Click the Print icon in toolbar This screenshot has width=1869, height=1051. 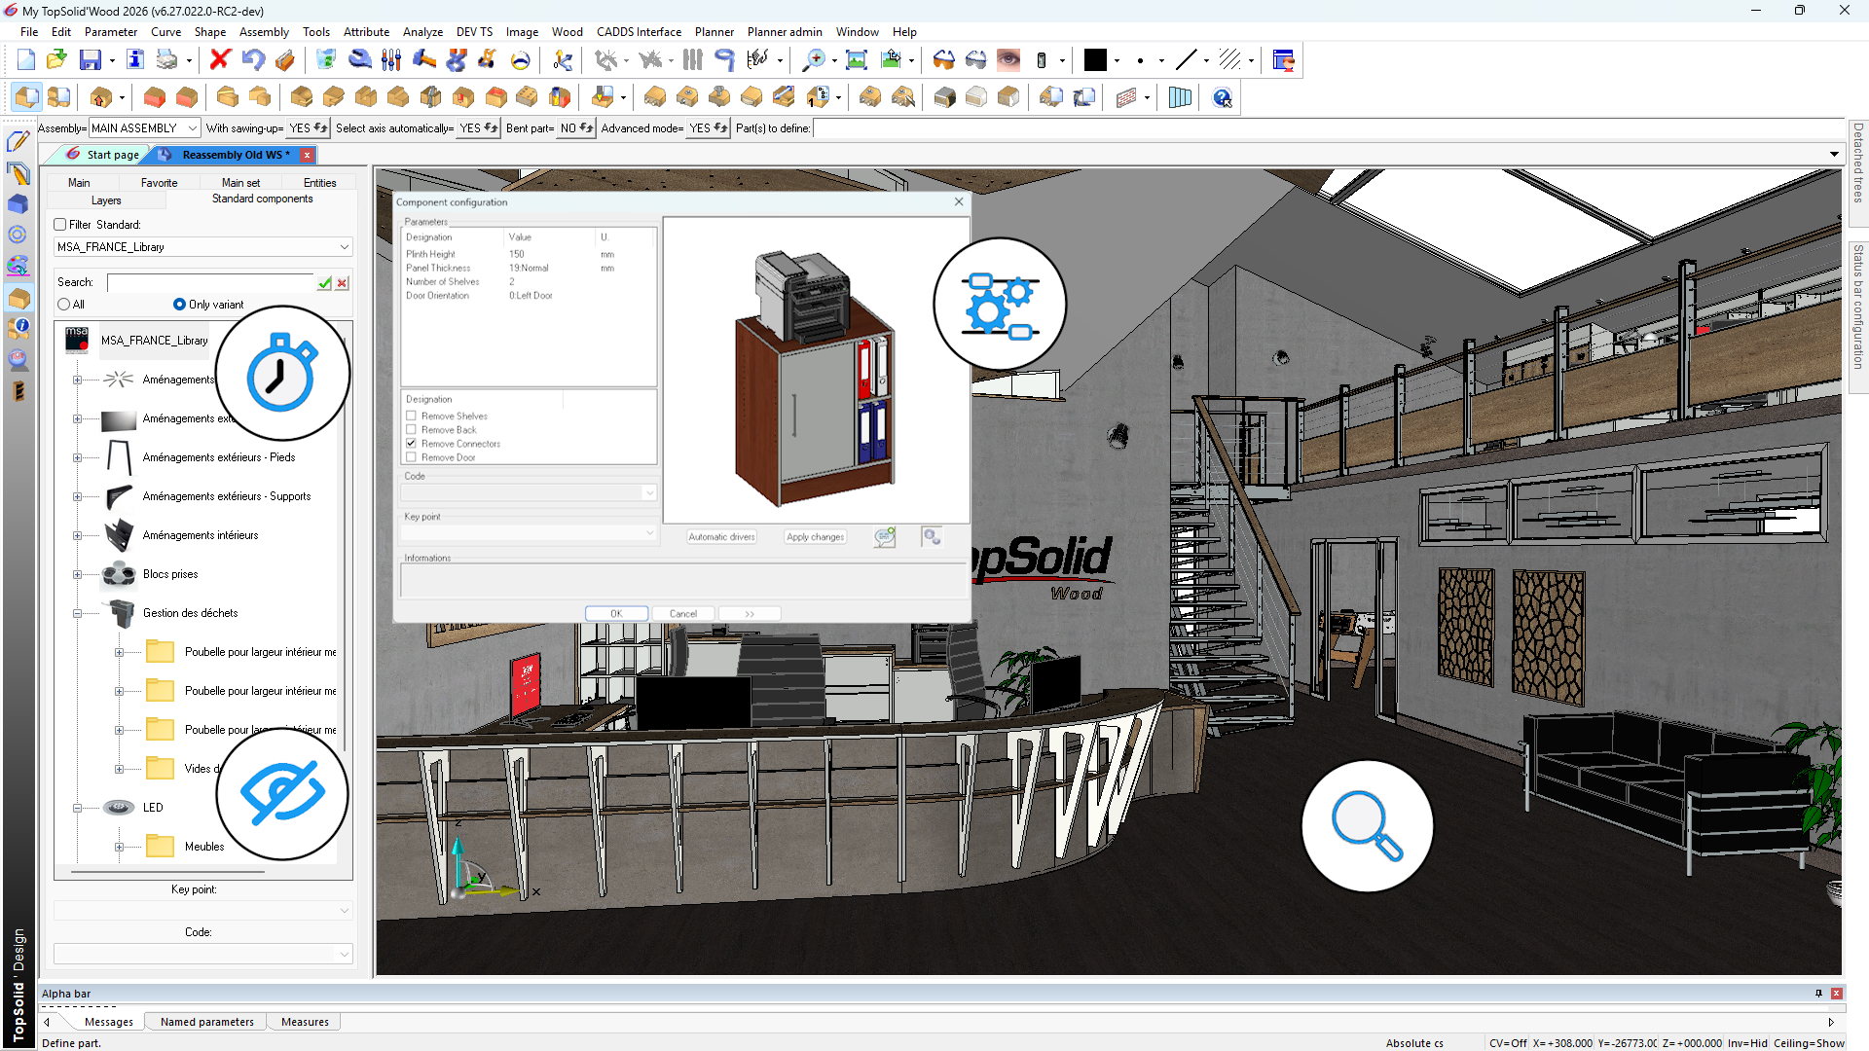(167, 60)
